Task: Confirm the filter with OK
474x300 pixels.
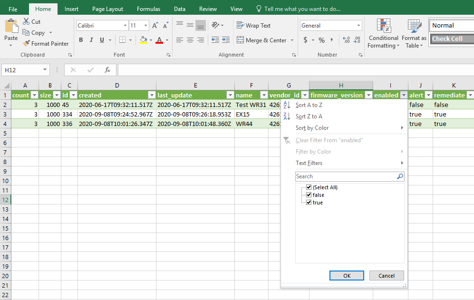Action: click(x=347, y=275)
